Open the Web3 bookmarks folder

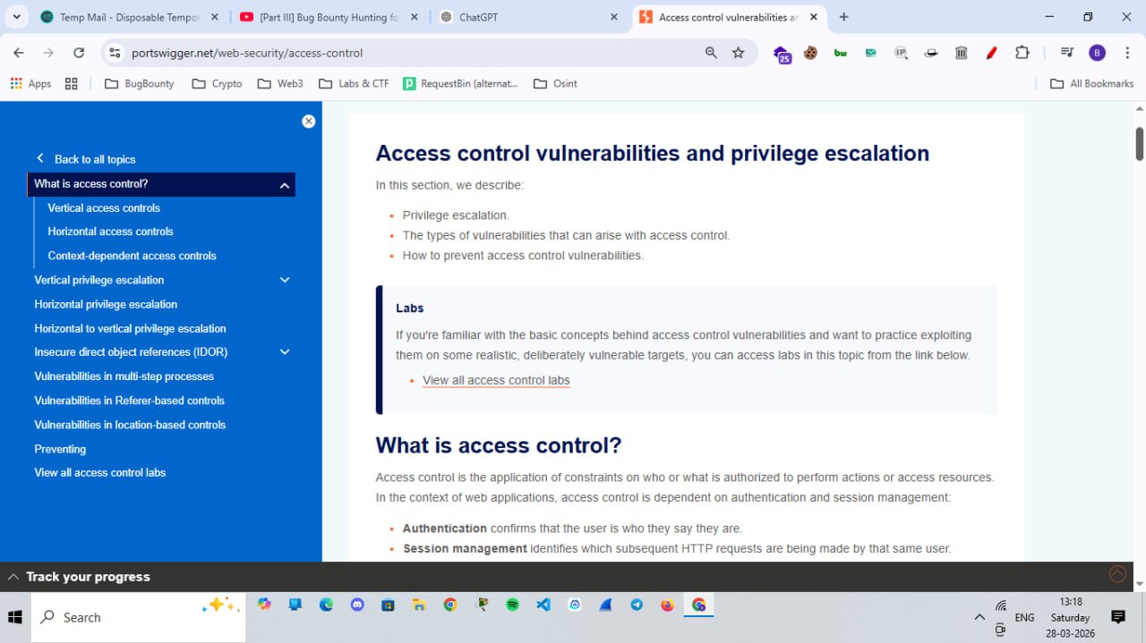coord(280,83)
